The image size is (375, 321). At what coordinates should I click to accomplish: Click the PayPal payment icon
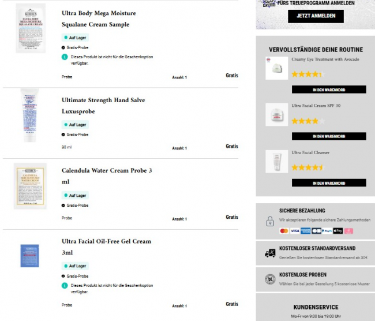click(327, 231)
